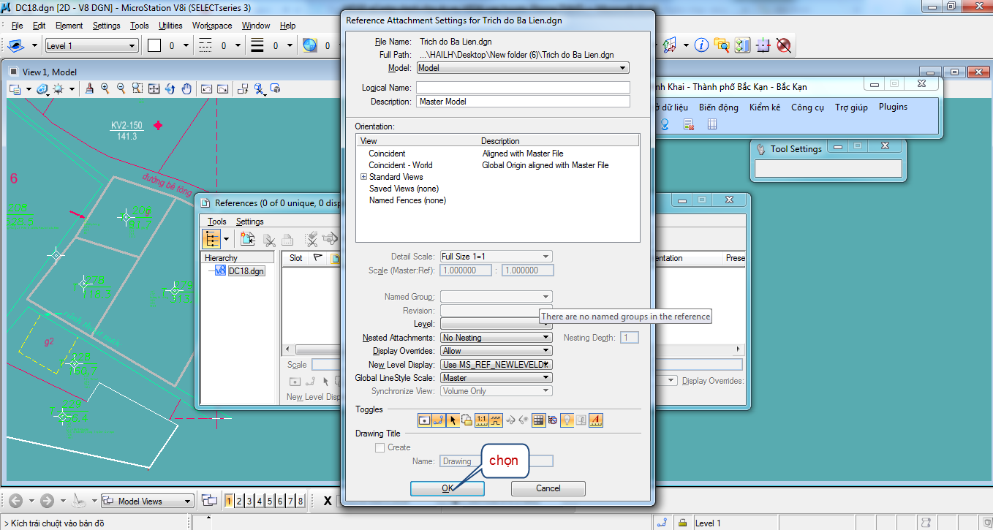
Task: Click the Fit View icon
Action: [154, 89]
